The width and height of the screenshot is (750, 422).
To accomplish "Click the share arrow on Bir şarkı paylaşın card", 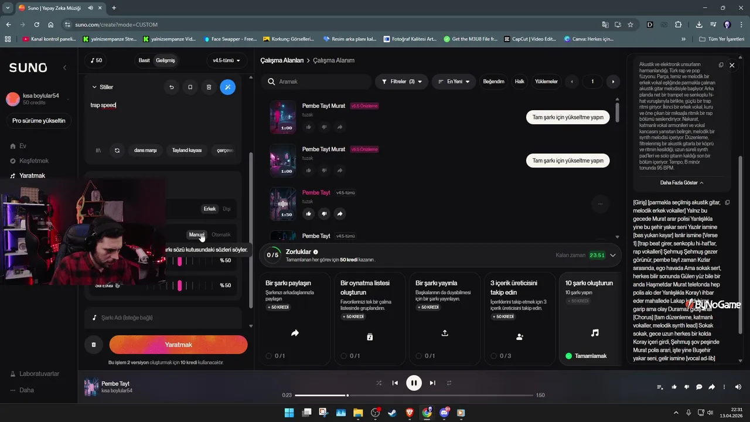I will pos(295,333).
